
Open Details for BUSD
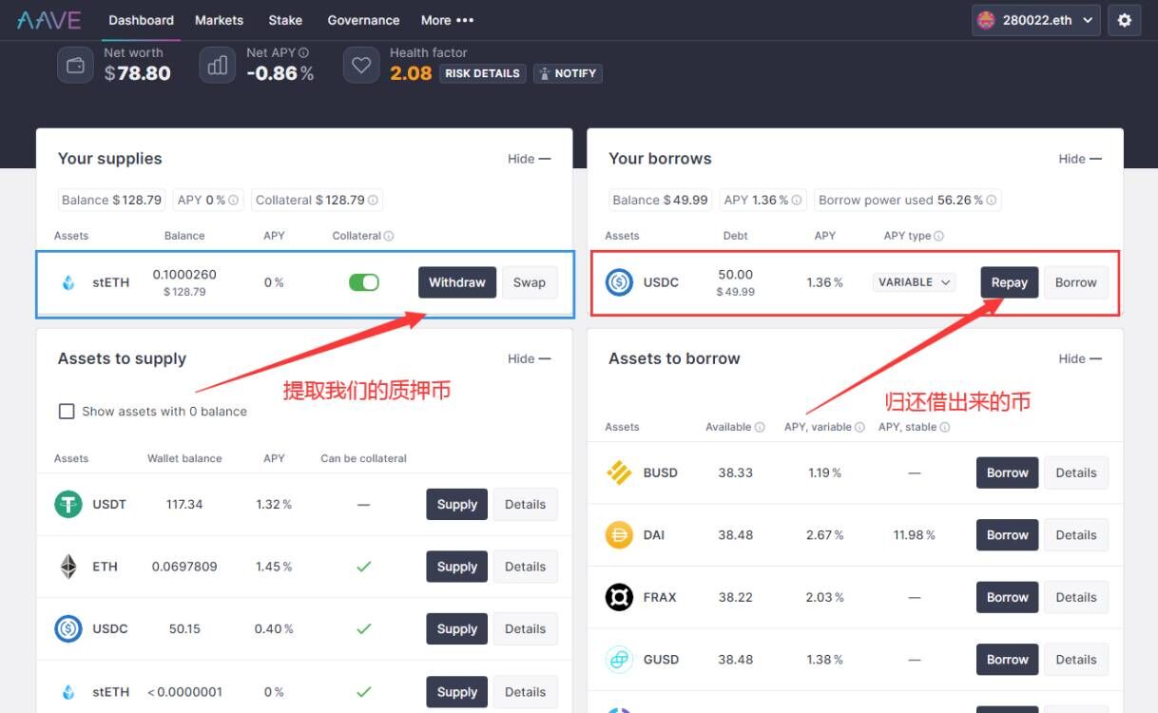[1076, 472]
